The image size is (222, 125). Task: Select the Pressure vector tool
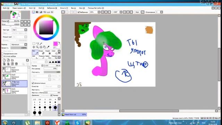click(x=42, y=57)
